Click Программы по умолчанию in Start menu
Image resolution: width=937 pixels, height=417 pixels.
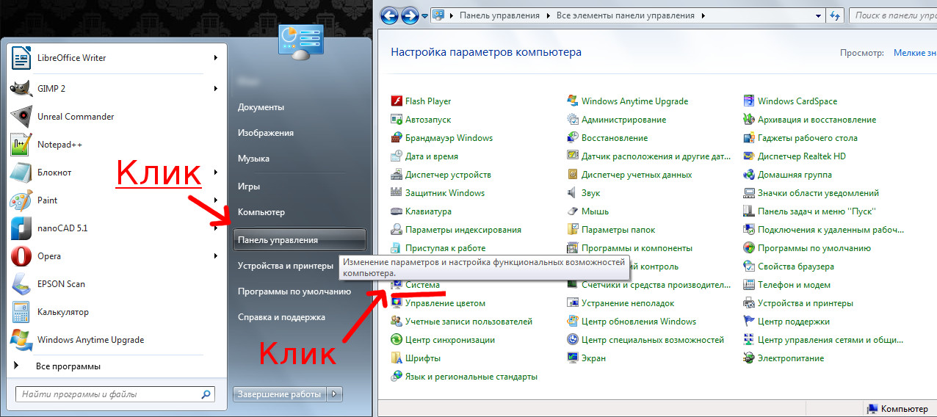point(294,291)
